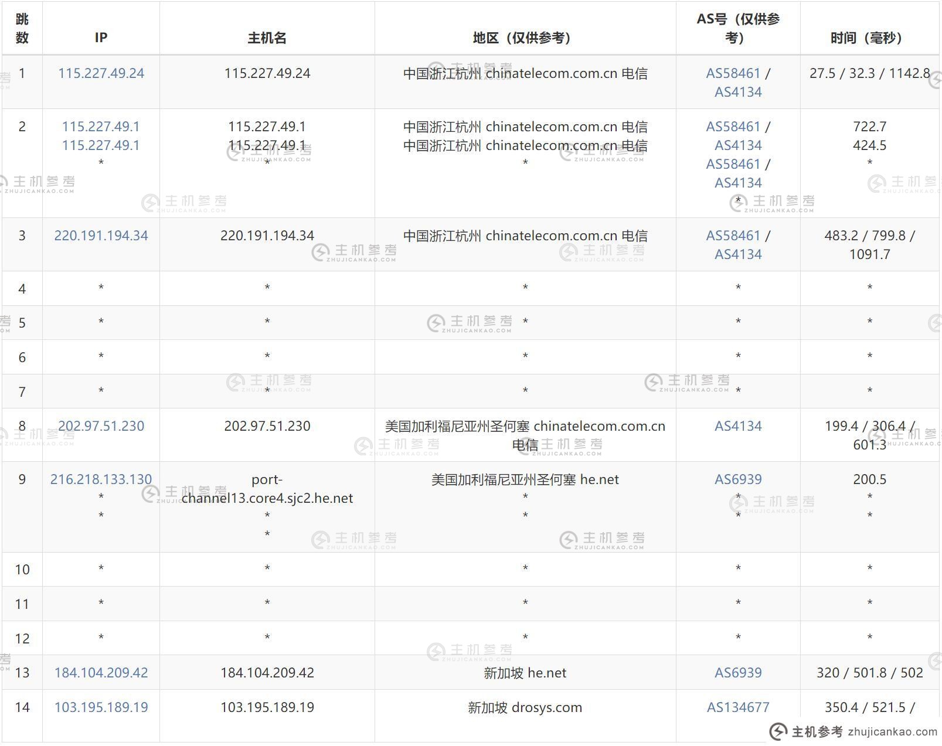This screenshot has width=942, height=746.
Task: Click hop number 13
Action: pyautogui.click(x=22, y=673)
